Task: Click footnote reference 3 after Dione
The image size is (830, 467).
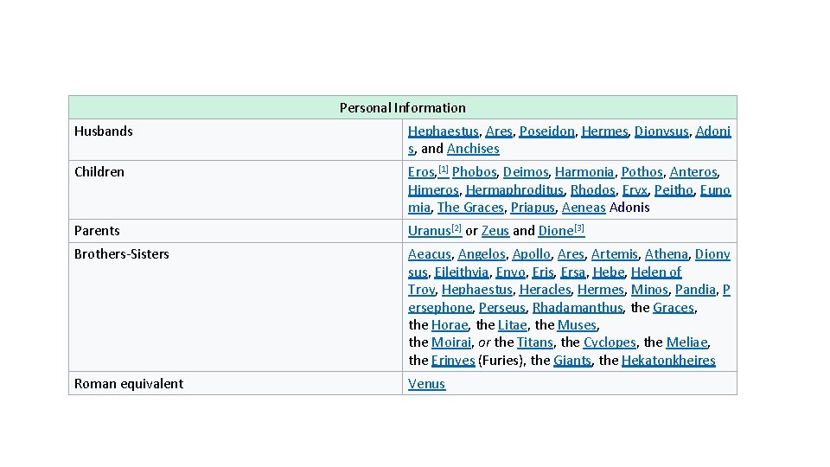Action: point(580,228)
